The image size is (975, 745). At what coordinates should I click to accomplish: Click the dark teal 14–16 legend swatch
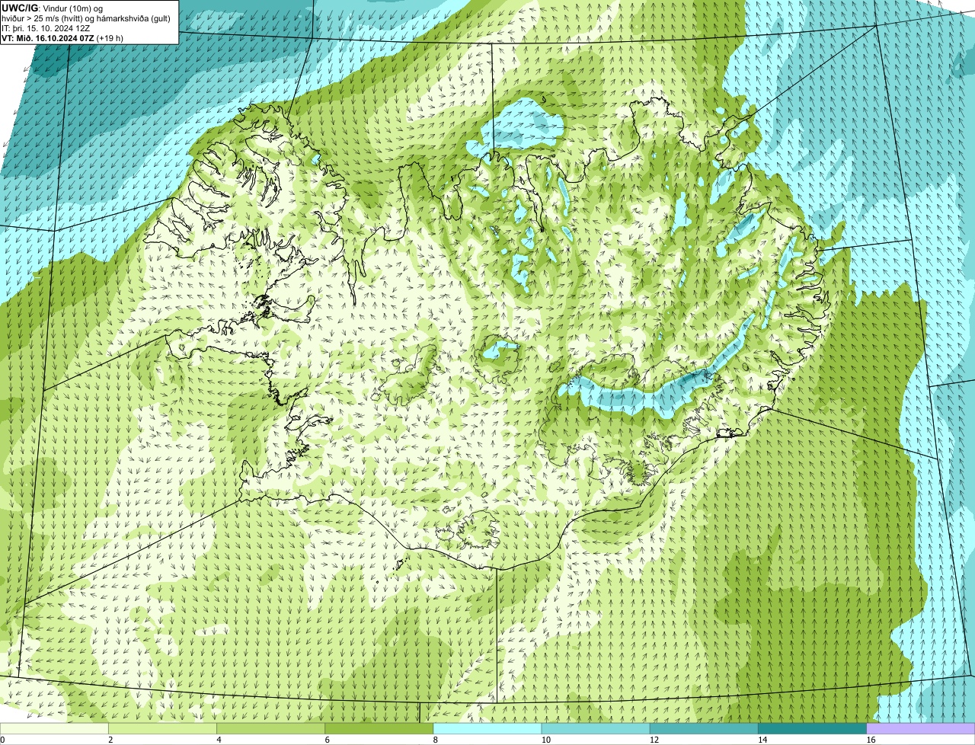pyautogui.click(x=812, y=729)
